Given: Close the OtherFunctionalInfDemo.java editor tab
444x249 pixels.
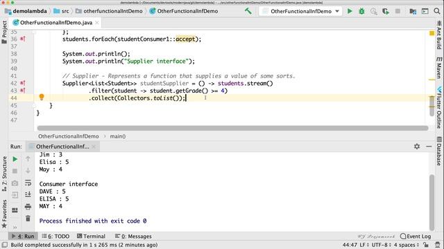Looking at the screenshot, I should click(x=97, y=23).
